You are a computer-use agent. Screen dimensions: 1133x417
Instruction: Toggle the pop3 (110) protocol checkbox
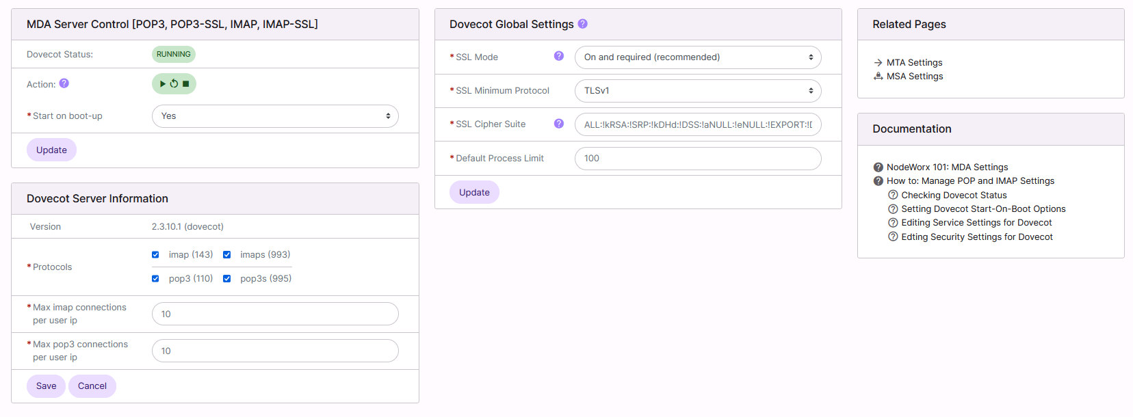click(155, 279)
